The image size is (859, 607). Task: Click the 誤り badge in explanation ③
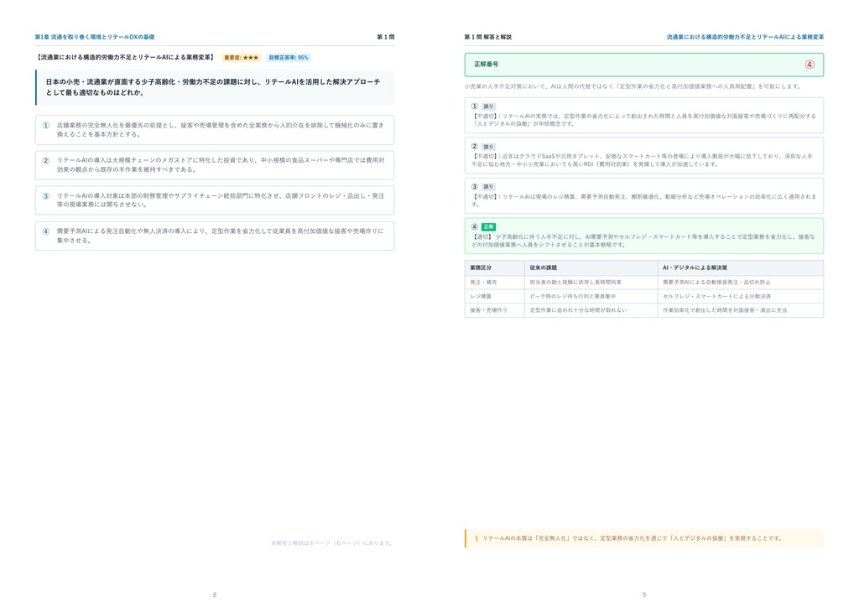pyautogui.click(x=488, y=187)
